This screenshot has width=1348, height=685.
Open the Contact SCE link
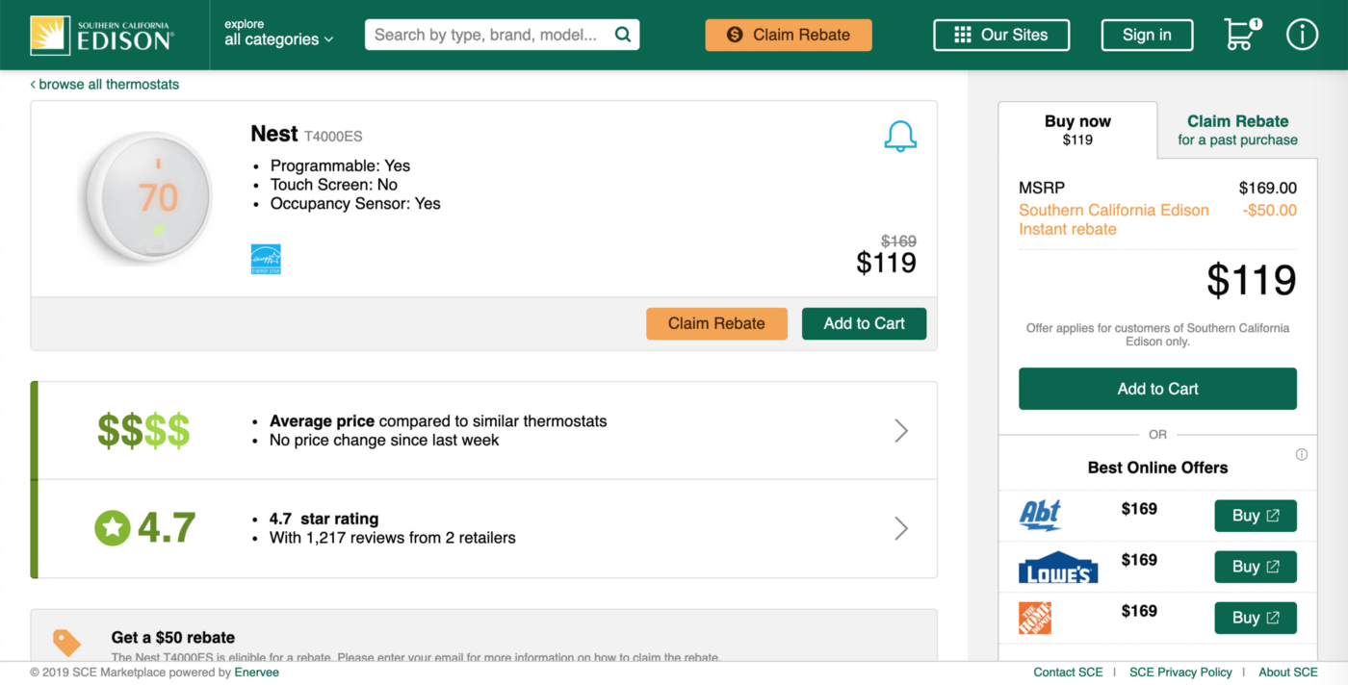click(x=1068, y=672)
